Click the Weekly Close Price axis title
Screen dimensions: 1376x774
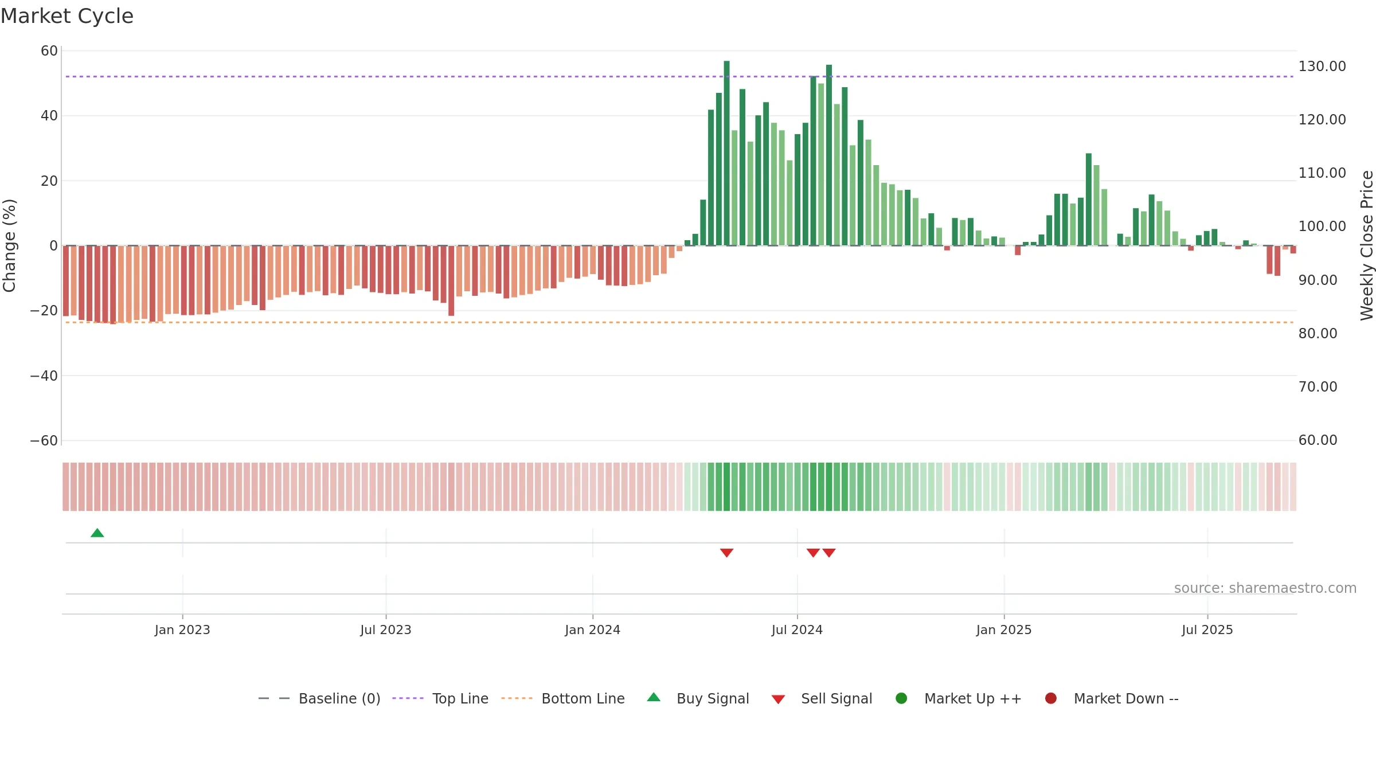(1367, 245)
